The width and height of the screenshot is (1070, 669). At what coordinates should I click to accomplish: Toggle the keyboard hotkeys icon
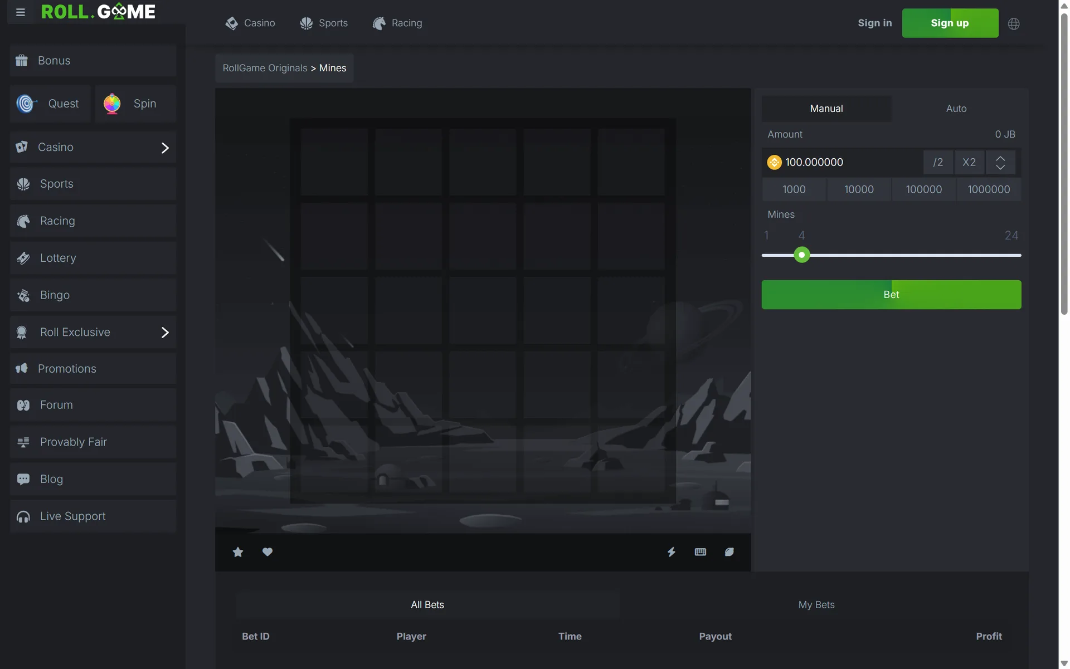(701, 552)
